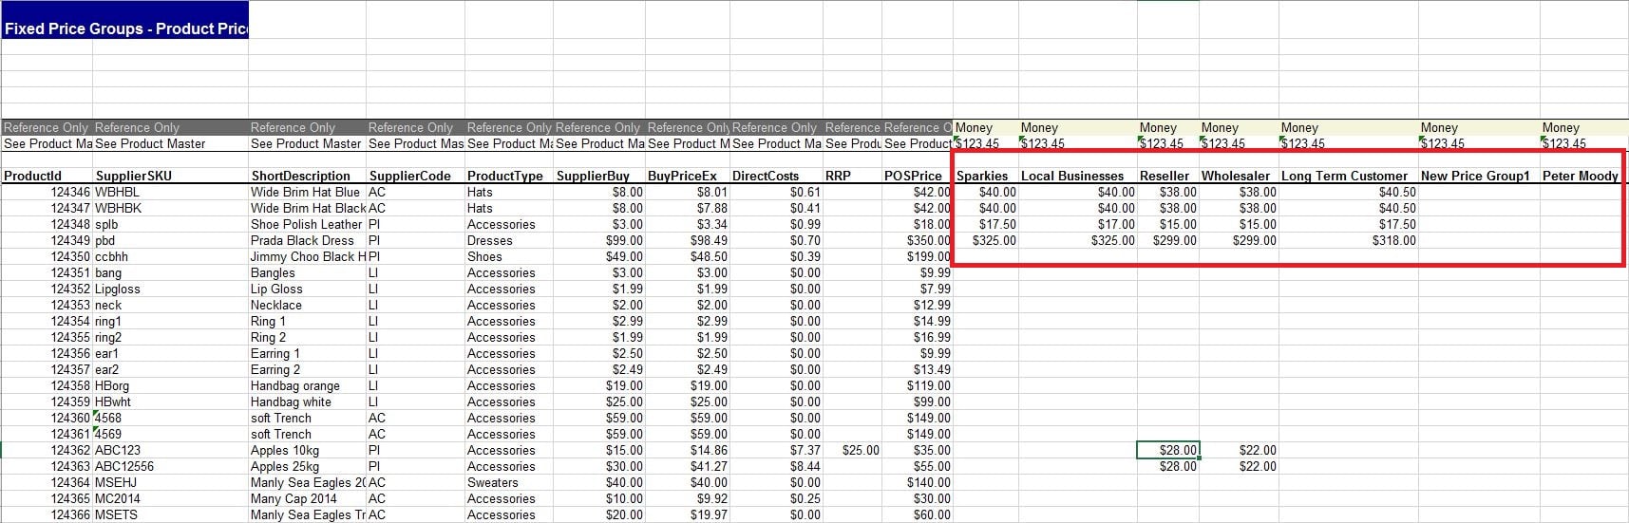The height and width of the screenshot is (523, 1629).
Task: Click the Lipgloss supplier SKU cell
Action: 171,289
